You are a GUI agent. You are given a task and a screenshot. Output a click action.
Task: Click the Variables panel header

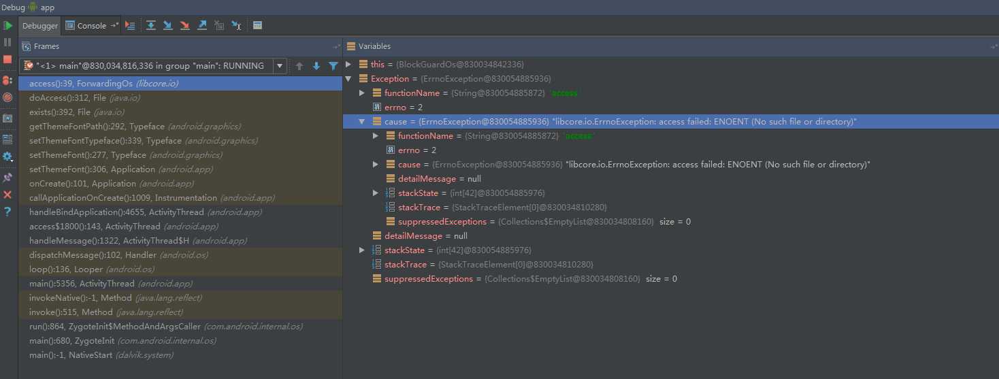pyautogui.click(x=670, y=46)
